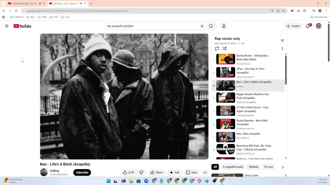The width and height of the screenshot is (330, 185).
Task: Select Nas - Life's A Bitch playlist row
Action: (x=249, y=85)
